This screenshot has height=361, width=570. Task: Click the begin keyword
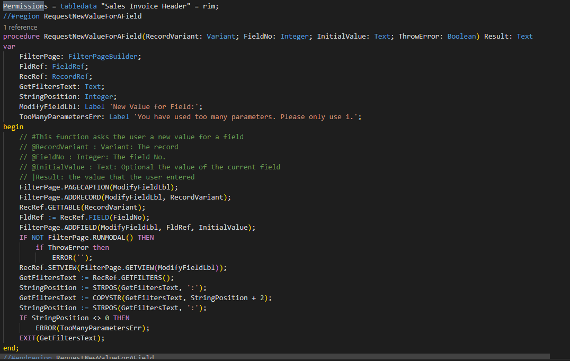pyautogui.click(x=13, y=127)
